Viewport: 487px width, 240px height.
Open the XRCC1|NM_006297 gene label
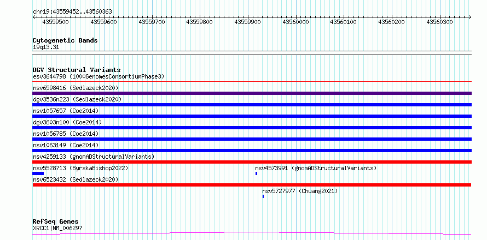(57, 228)
